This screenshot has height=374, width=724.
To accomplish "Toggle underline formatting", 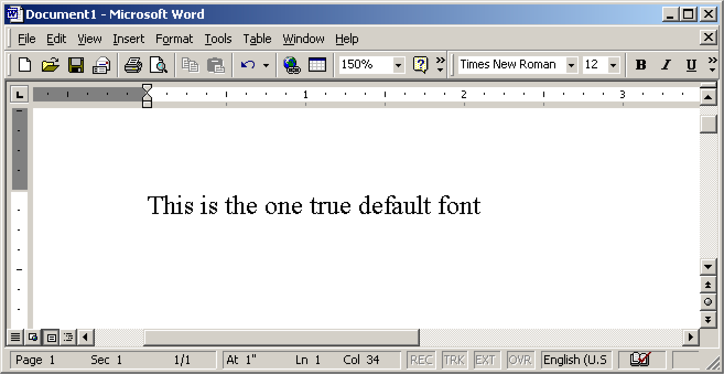I will pyautogui.click(x=691, y=65).
